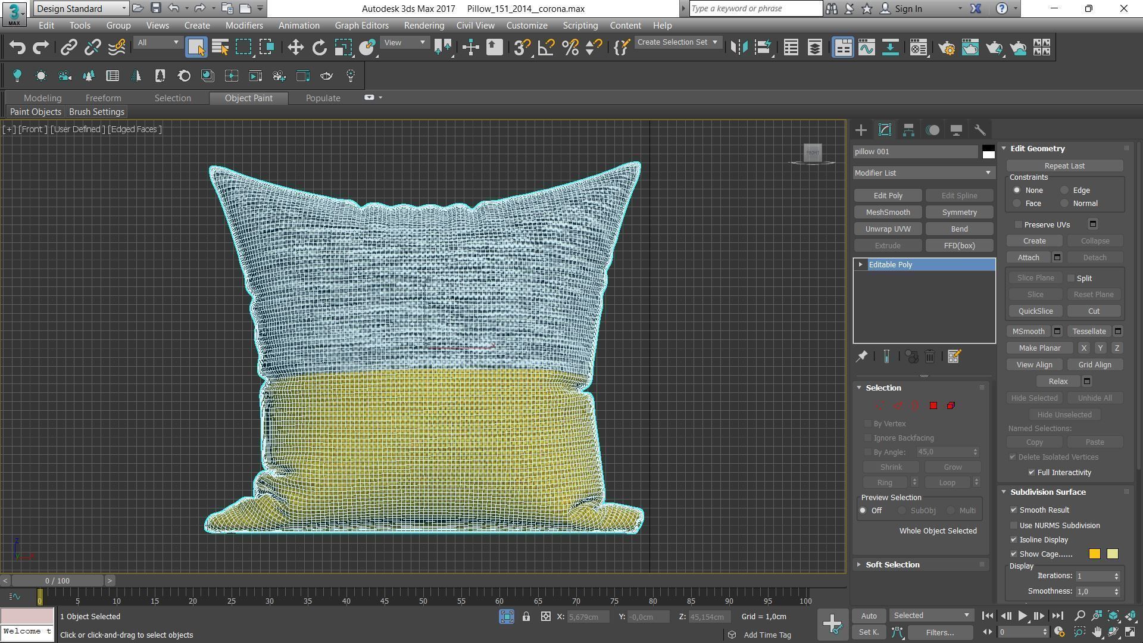Toggle Full Interactivity checkbox
The image size is (1143, 643).
(1032, 473)
